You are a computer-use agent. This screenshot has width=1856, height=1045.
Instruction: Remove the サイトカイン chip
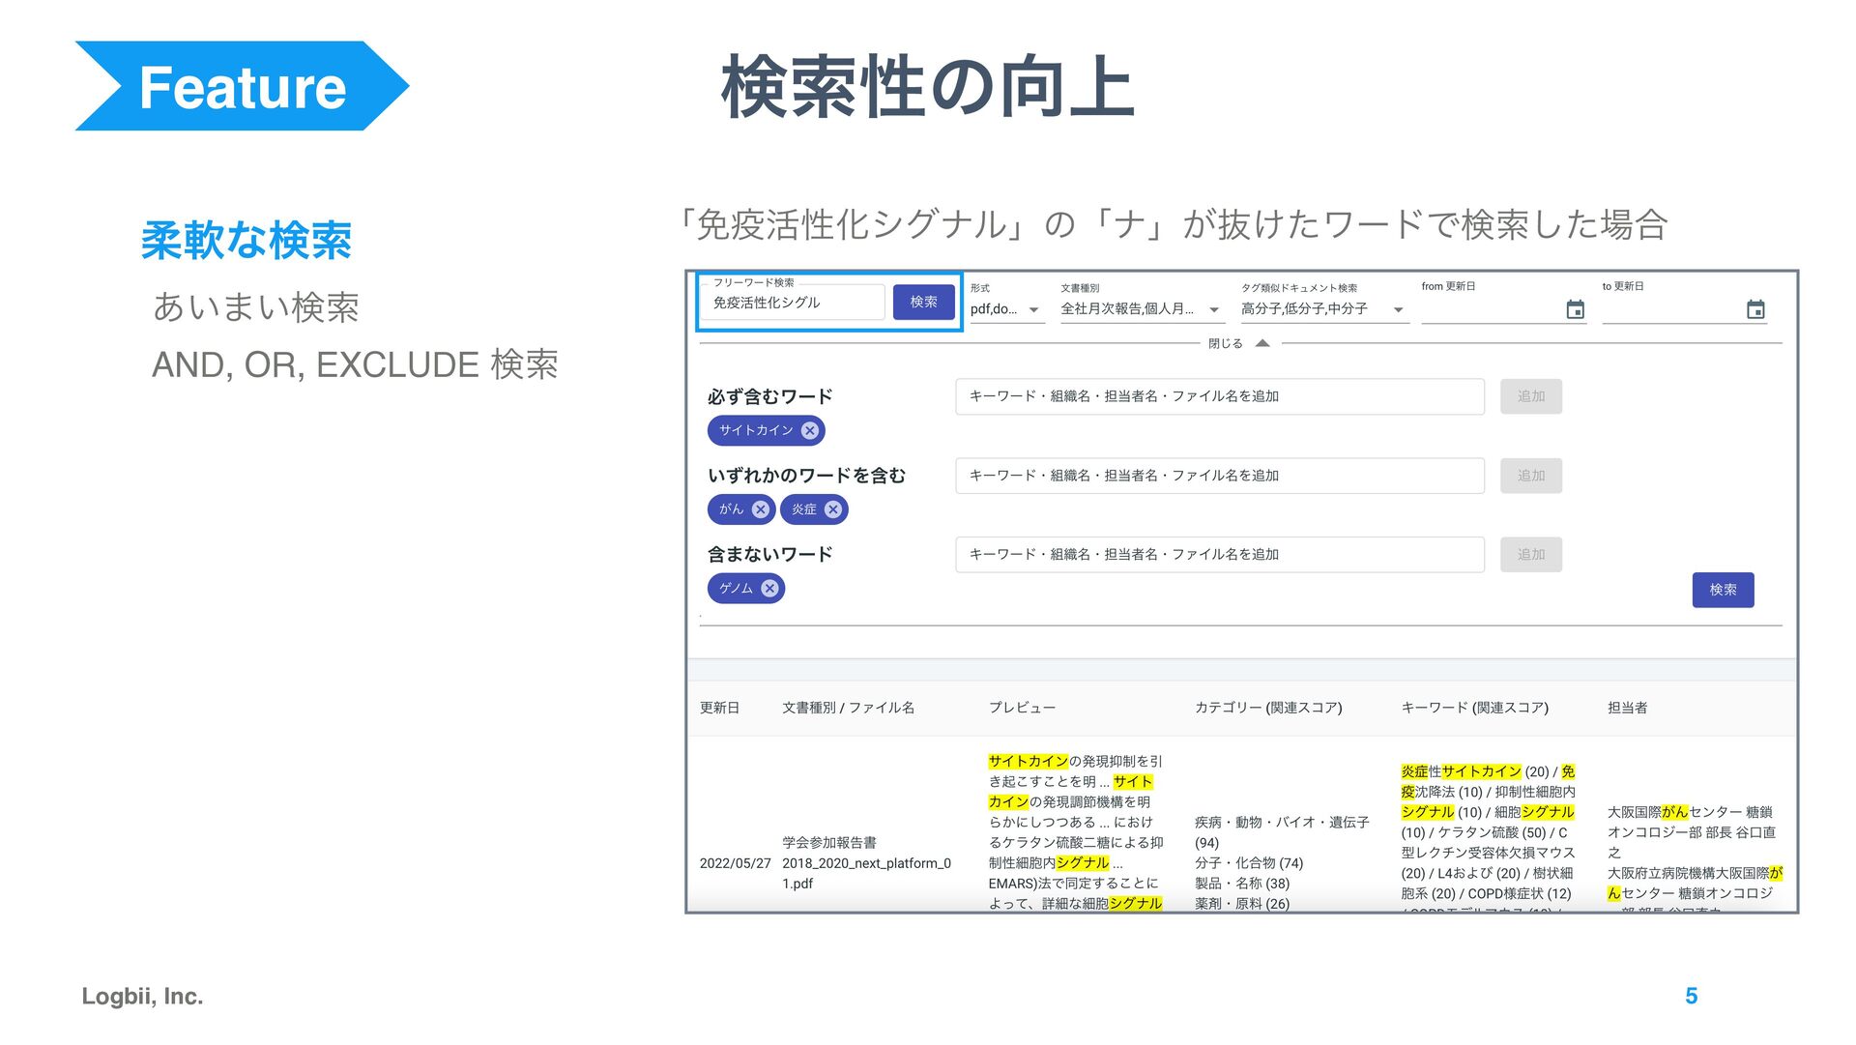[x=810, y=431]
